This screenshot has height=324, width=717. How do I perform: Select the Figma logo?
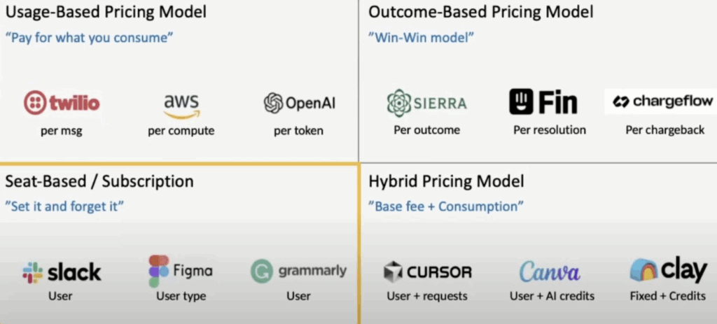pyautogui.click(x=181, y=271)
